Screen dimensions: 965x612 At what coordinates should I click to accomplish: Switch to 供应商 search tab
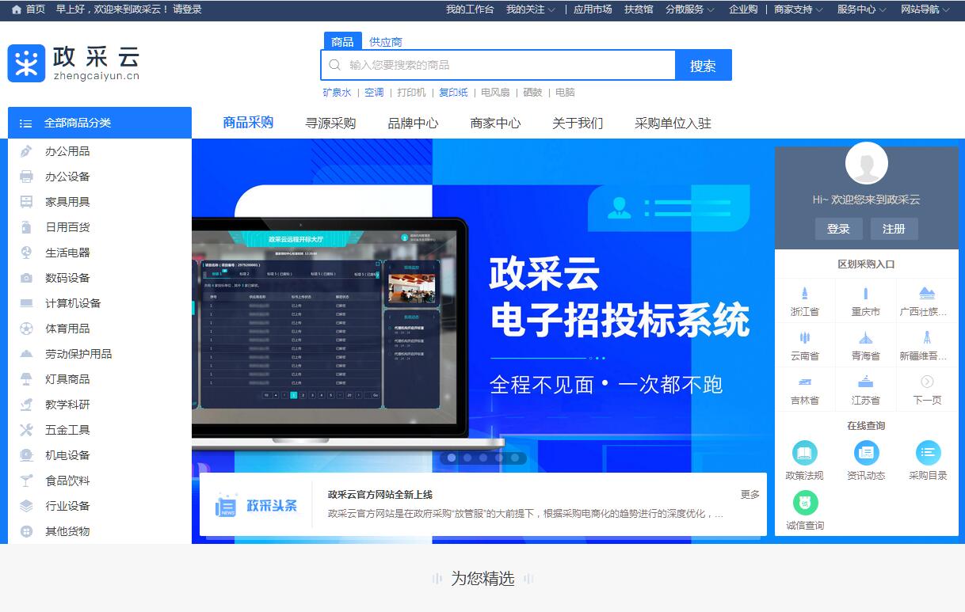[386, 42]
